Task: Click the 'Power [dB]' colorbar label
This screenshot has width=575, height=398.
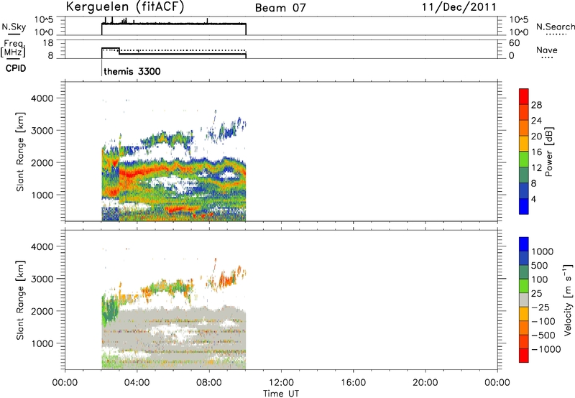Action: coord(548,152)
